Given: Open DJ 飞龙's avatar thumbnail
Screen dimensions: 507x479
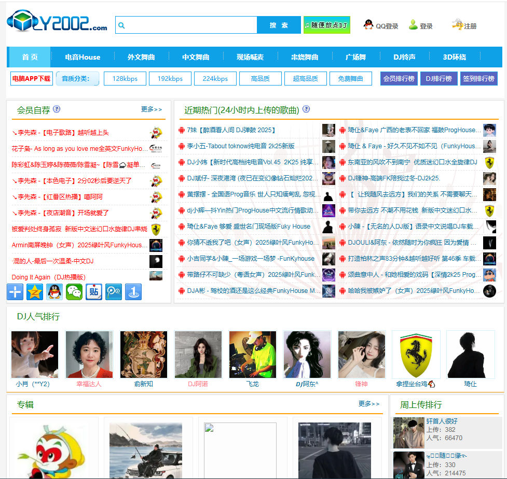Looking at the screenshot, I should click(252, 355).
